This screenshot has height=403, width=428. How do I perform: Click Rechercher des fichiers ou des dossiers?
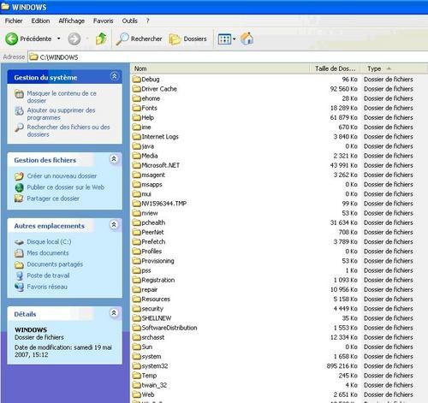(68, 131)
